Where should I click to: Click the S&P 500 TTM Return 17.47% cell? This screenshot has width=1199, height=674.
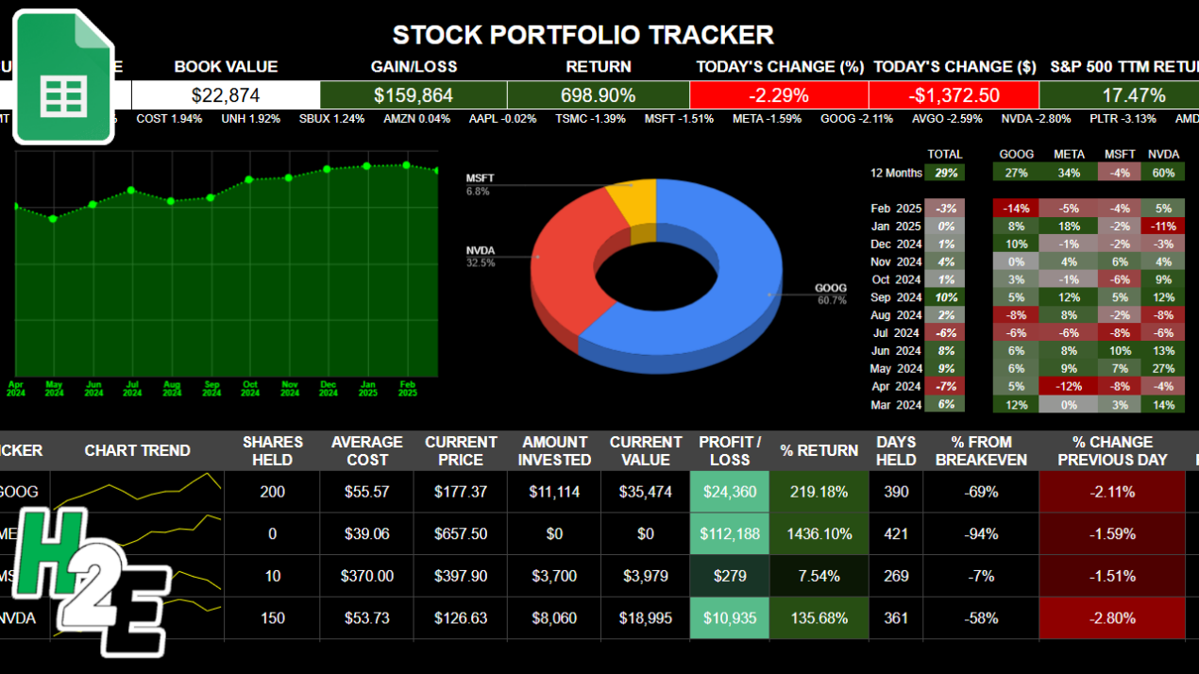coord(1135,94)
